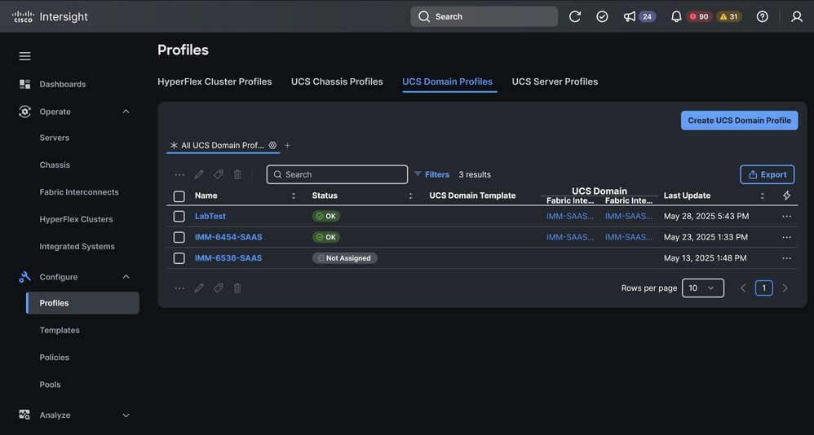Click the Analyze section icon

point(24,415)
